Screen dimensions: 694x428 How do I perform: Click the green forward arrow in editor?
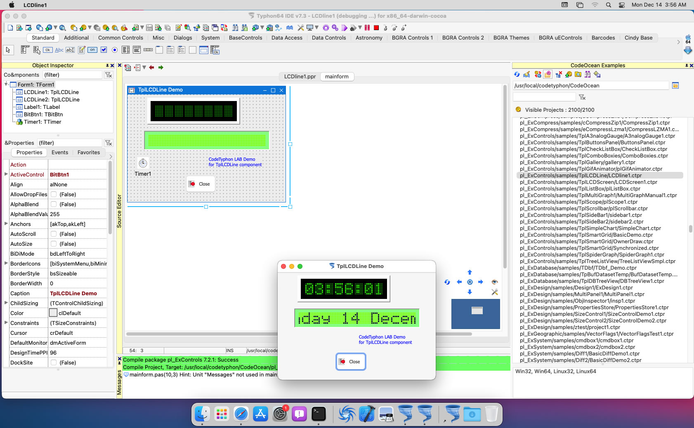pyautogui.click(x=161, y=67)
